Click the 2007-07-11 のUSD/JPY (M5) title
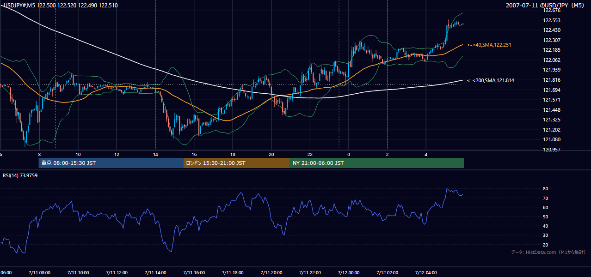The height and width of the screenshot is (277, 591). tap(545, 5)
